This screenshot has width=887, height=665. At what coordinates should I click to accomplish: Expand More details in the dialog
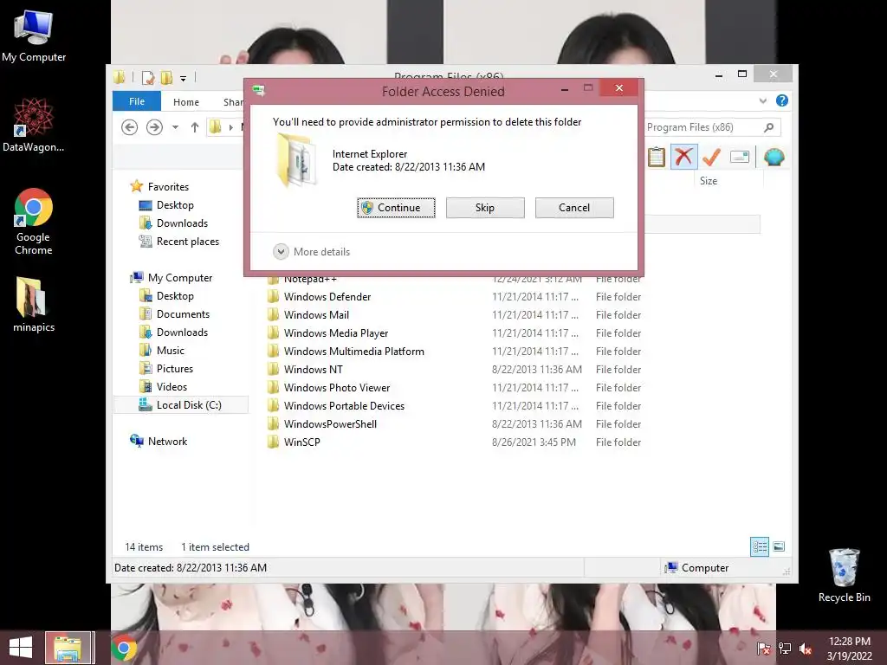point(311,252)
